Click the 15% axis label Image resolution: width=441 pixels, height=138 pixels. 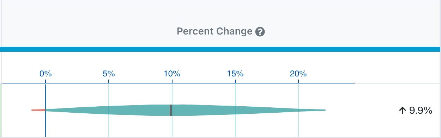[235, 74]
